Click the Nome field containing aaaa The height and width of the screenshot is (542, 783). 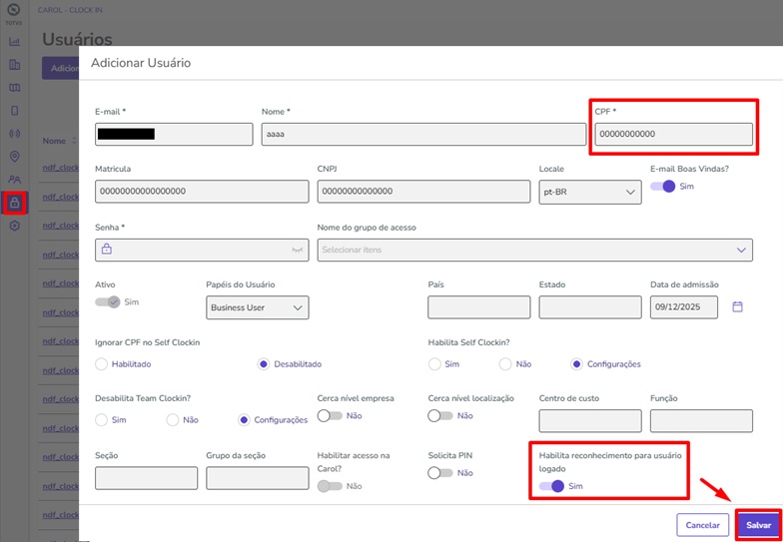coord(423,134)
